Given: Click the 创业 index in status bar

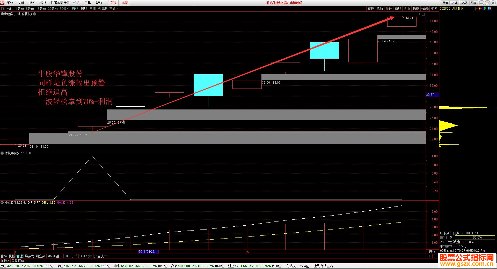Looking at the screenshot, I should (x=254, y=266).
